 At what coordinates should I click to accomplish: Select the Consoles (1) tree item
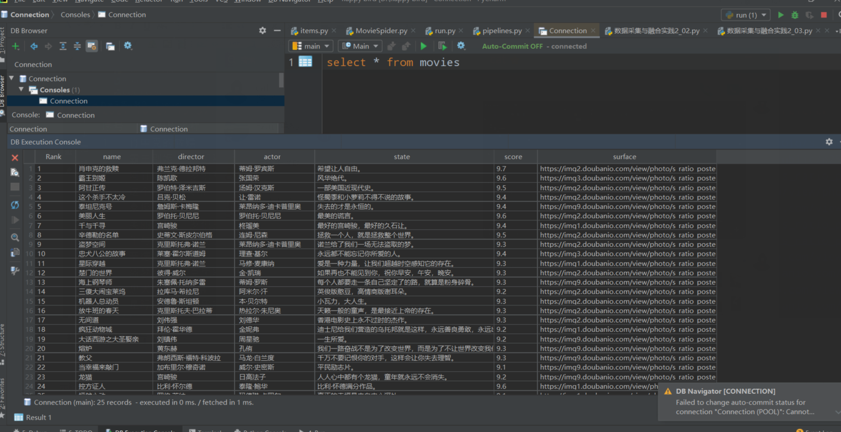tap(60, 90)
